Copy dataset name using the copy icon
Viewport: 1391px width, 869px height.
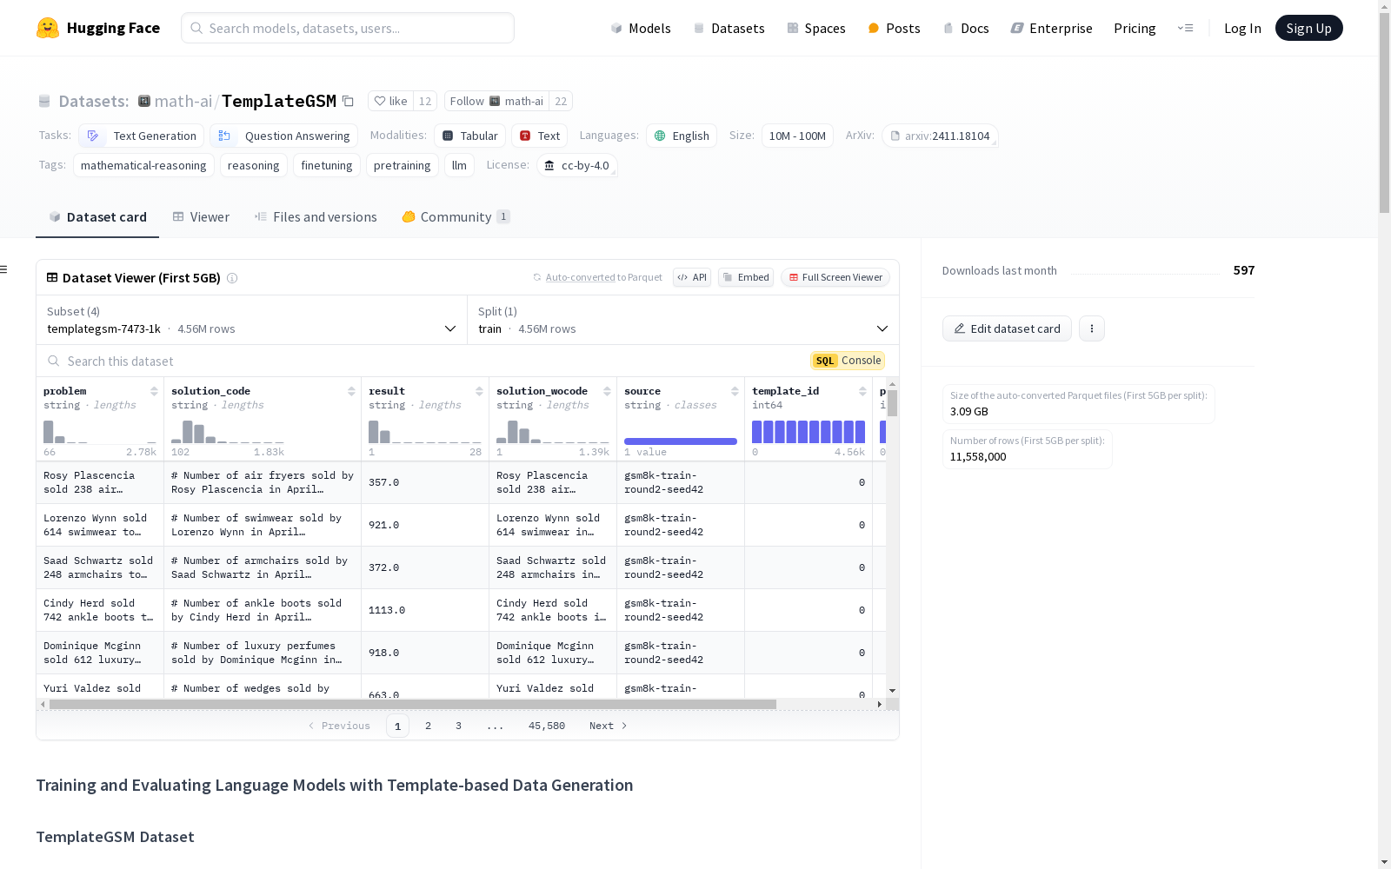(348, 101)
